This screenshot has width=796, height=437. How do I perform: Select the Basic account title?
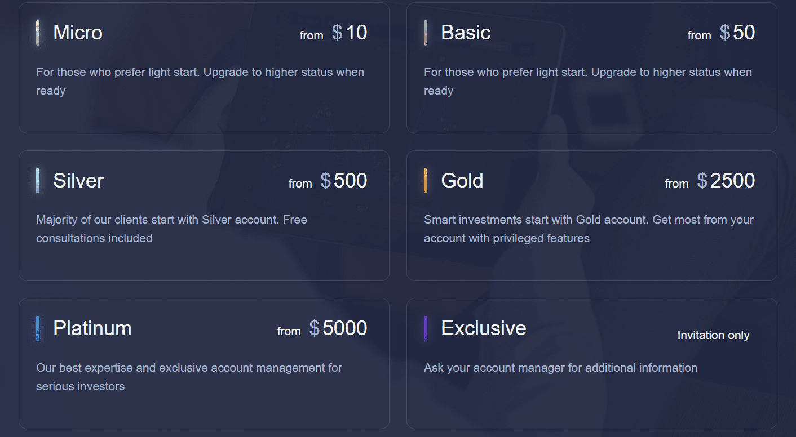click(466, 33)
